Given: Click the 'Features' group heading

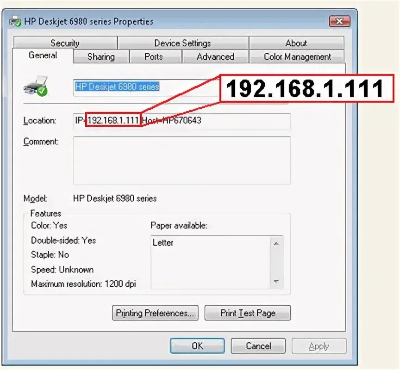Looking at the screenshot, I should click(46, 213).
